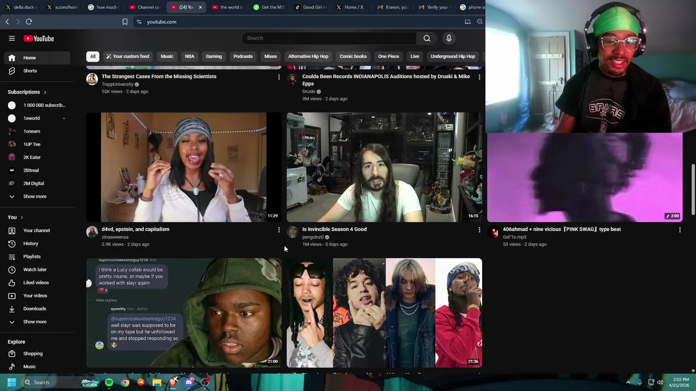Expand Show more under You section
696x391 pixels.
(35, 321)
